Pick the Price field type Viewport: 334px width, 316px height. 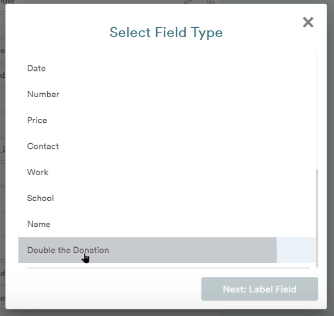click(167, 120)
